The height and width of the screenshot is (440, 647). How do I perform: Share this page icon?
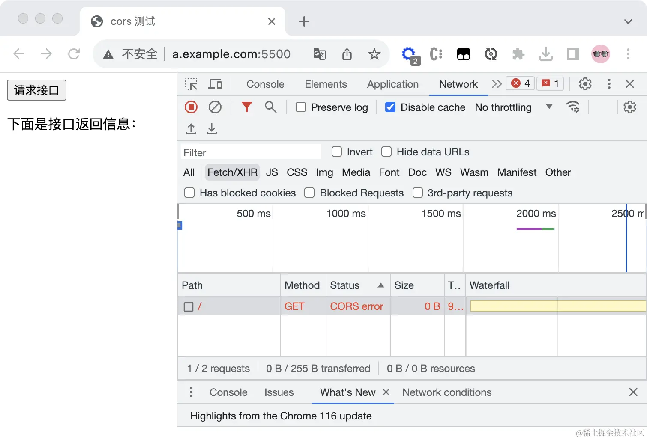coord(347,54)
